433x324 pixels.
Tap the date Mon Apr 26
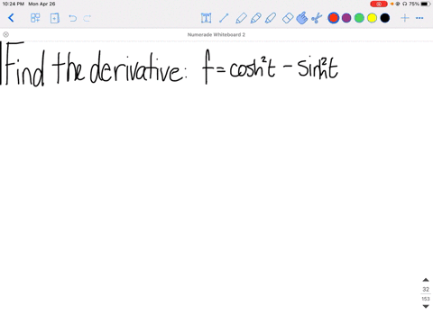pos(41,4)
